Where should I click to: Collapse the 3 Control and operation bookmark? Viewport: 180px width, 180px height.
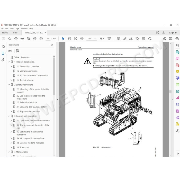(9, 116)
